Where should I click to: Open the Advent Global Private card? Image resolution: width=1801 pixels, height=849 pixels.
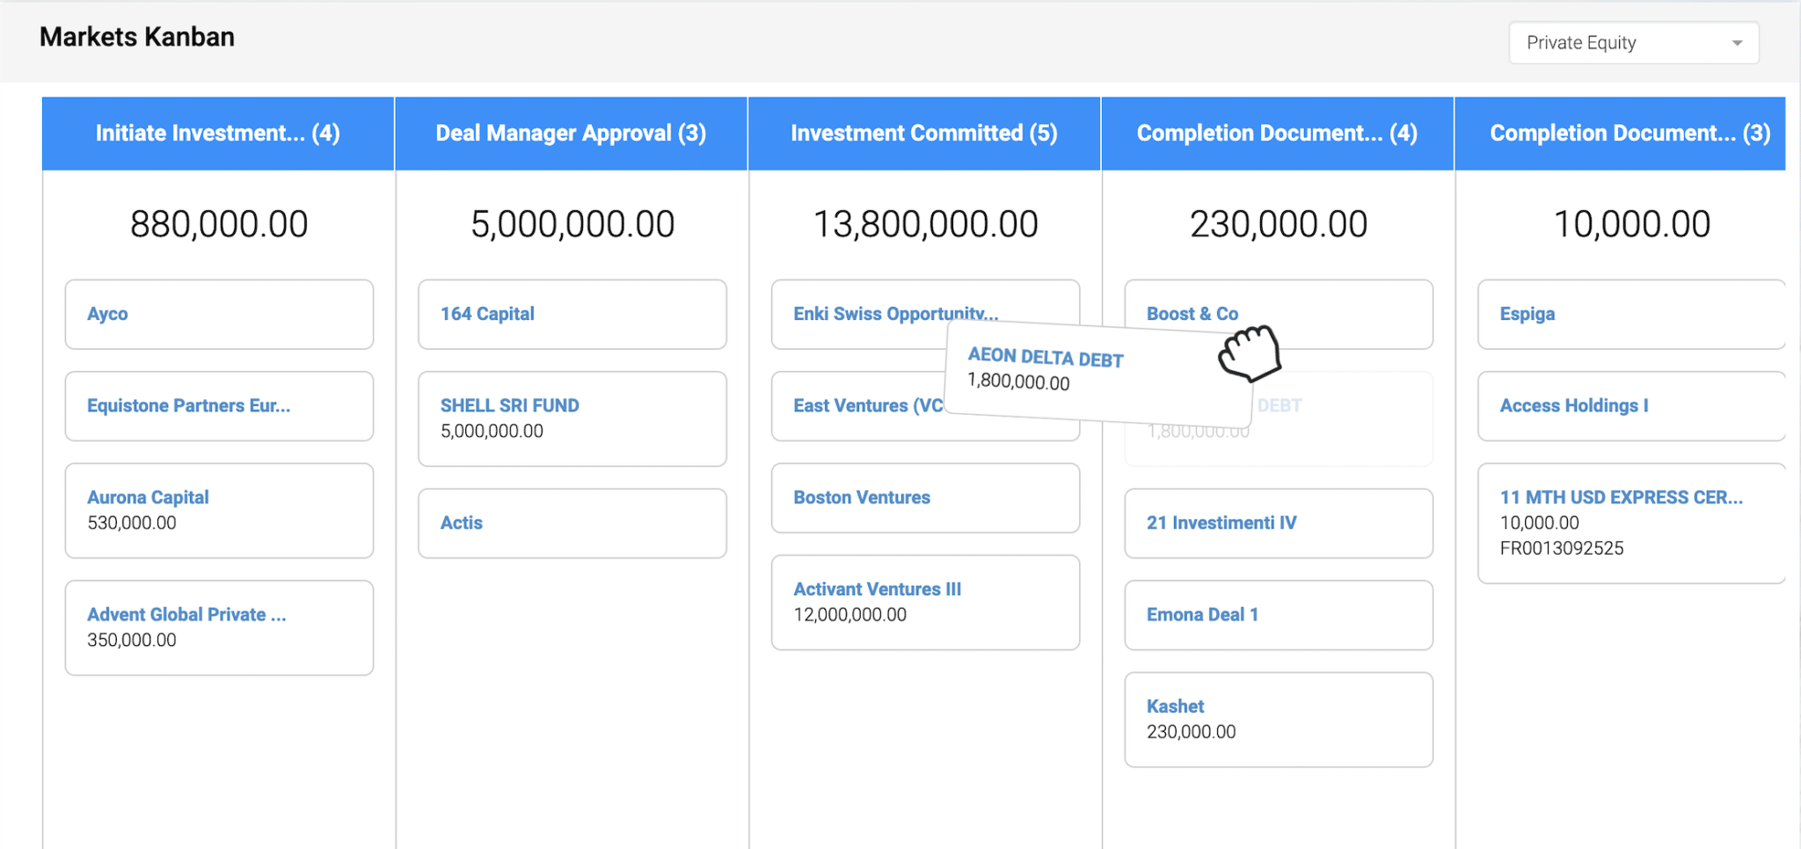[219, 628]
